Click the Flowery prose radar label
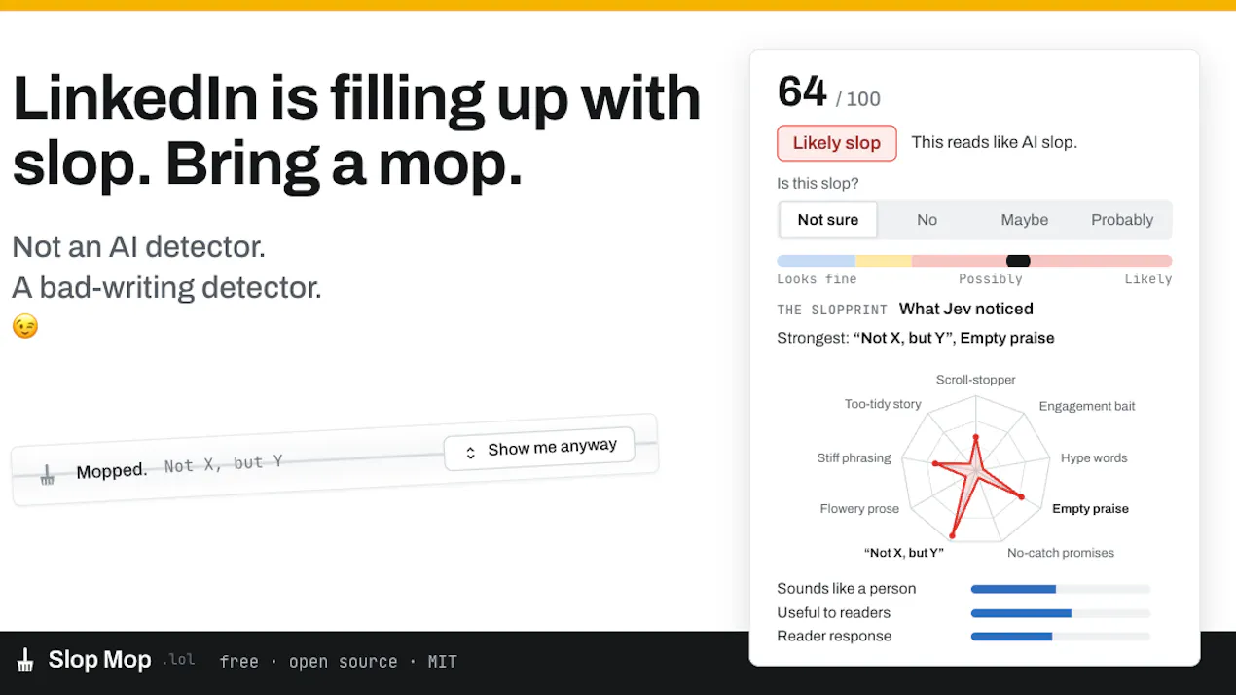 (859, 509)
